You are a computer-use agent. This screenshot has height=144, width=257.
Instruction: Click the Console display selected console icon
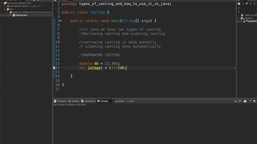point(240,101)
